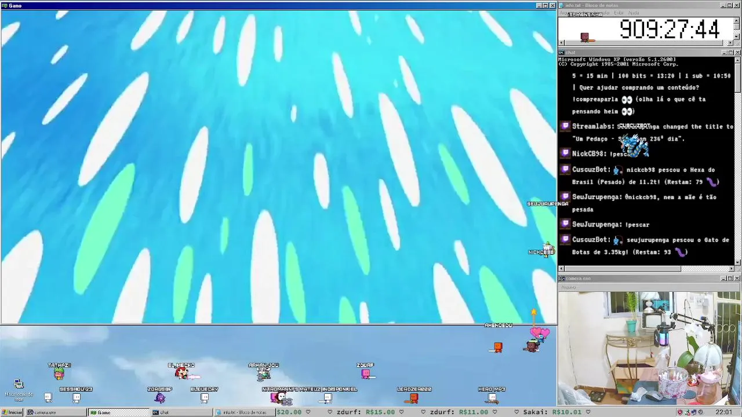Click the NITROMANNFS avatar
The image size is (742, 417).
coord(279,397)
